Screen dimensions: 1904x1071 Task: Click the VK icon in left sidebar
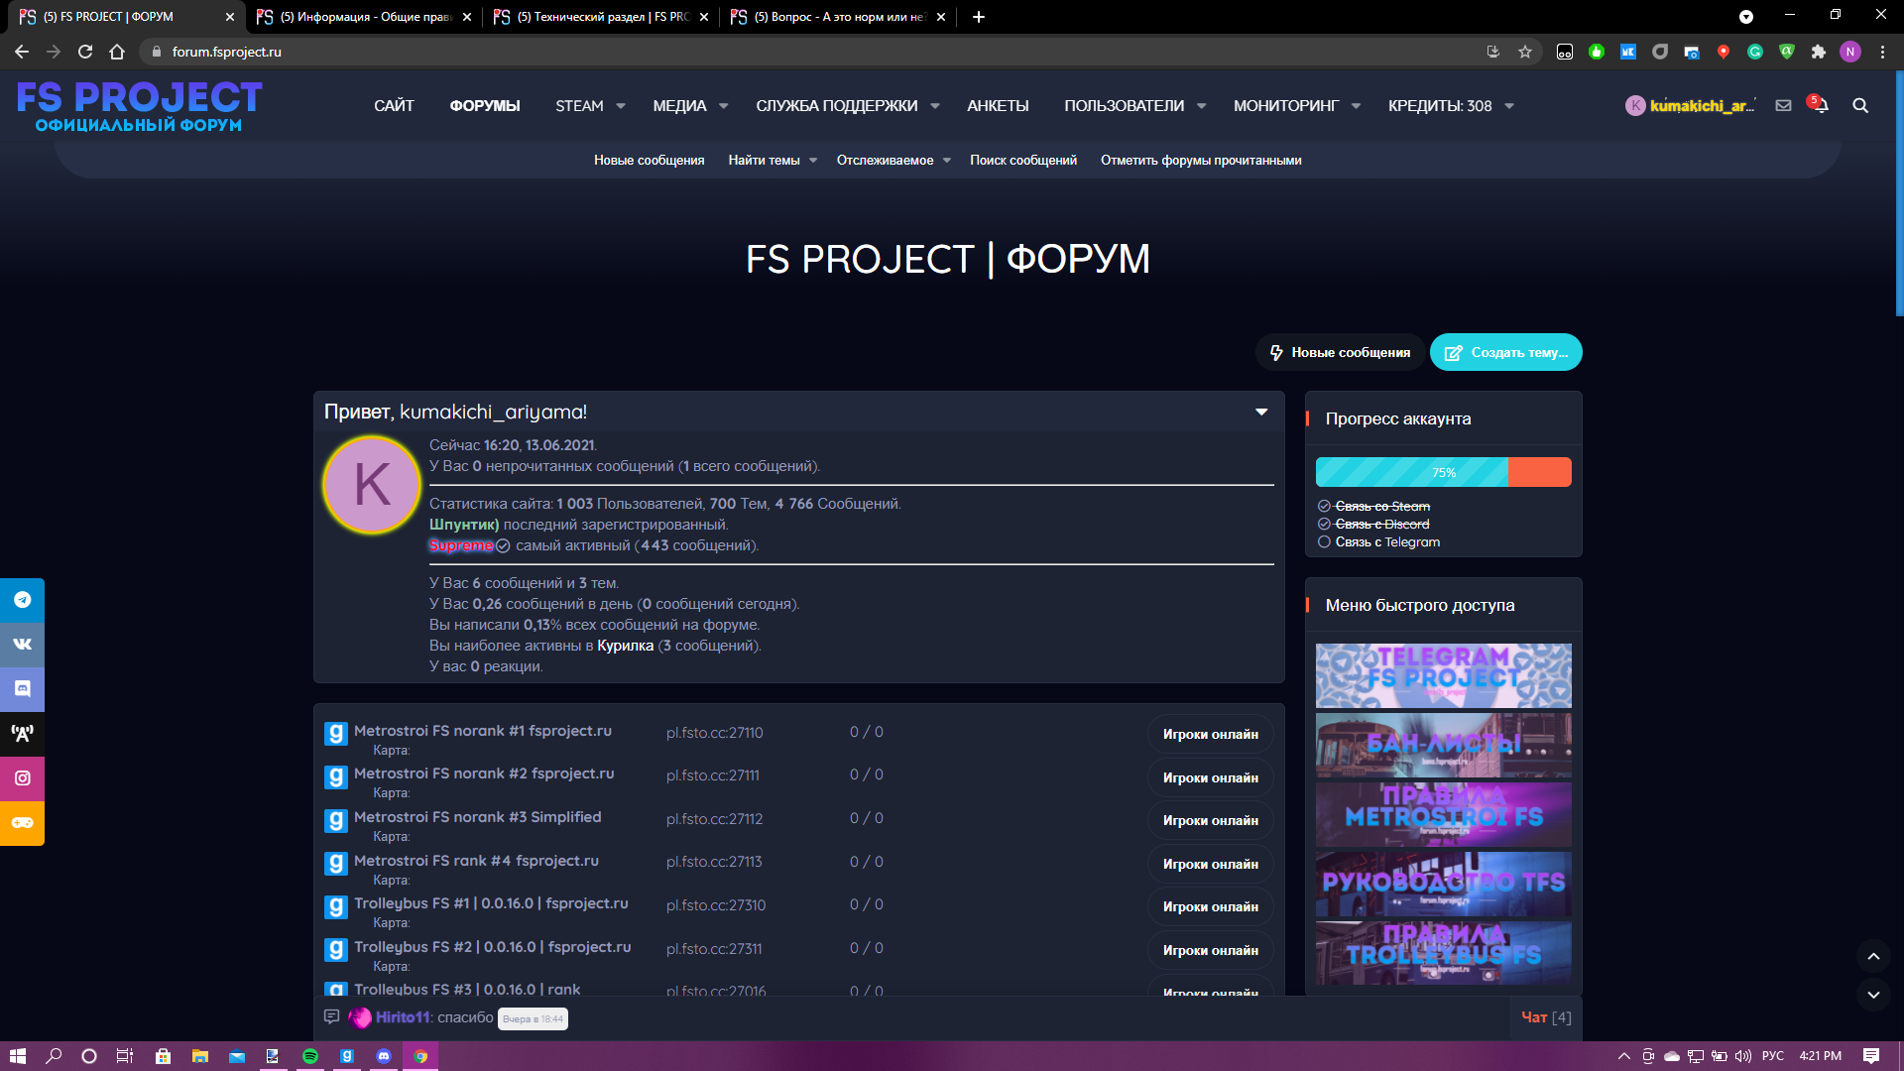pyautogui.click(x=22, y=645)
